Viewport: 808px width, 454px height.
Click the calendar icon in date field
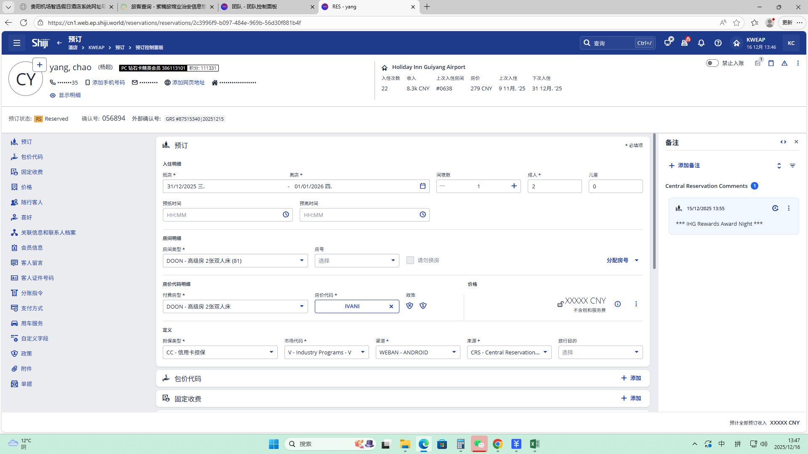[x=423, y=186]
